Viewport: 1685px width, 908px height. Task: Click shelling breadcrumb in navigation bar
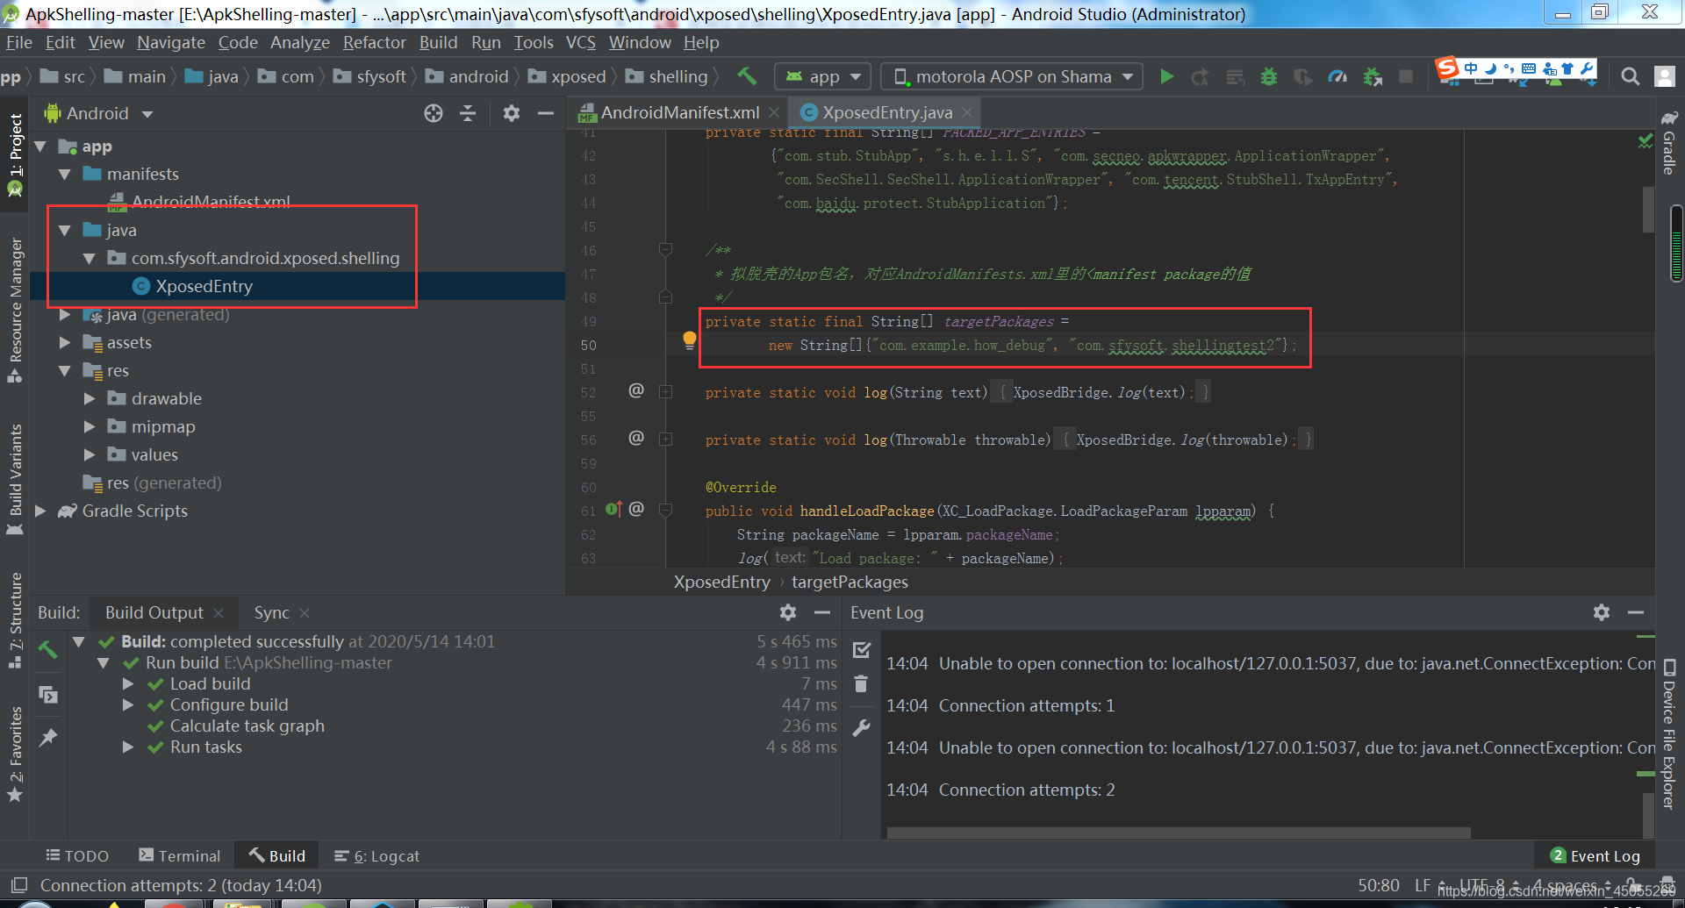click(678, 77)
